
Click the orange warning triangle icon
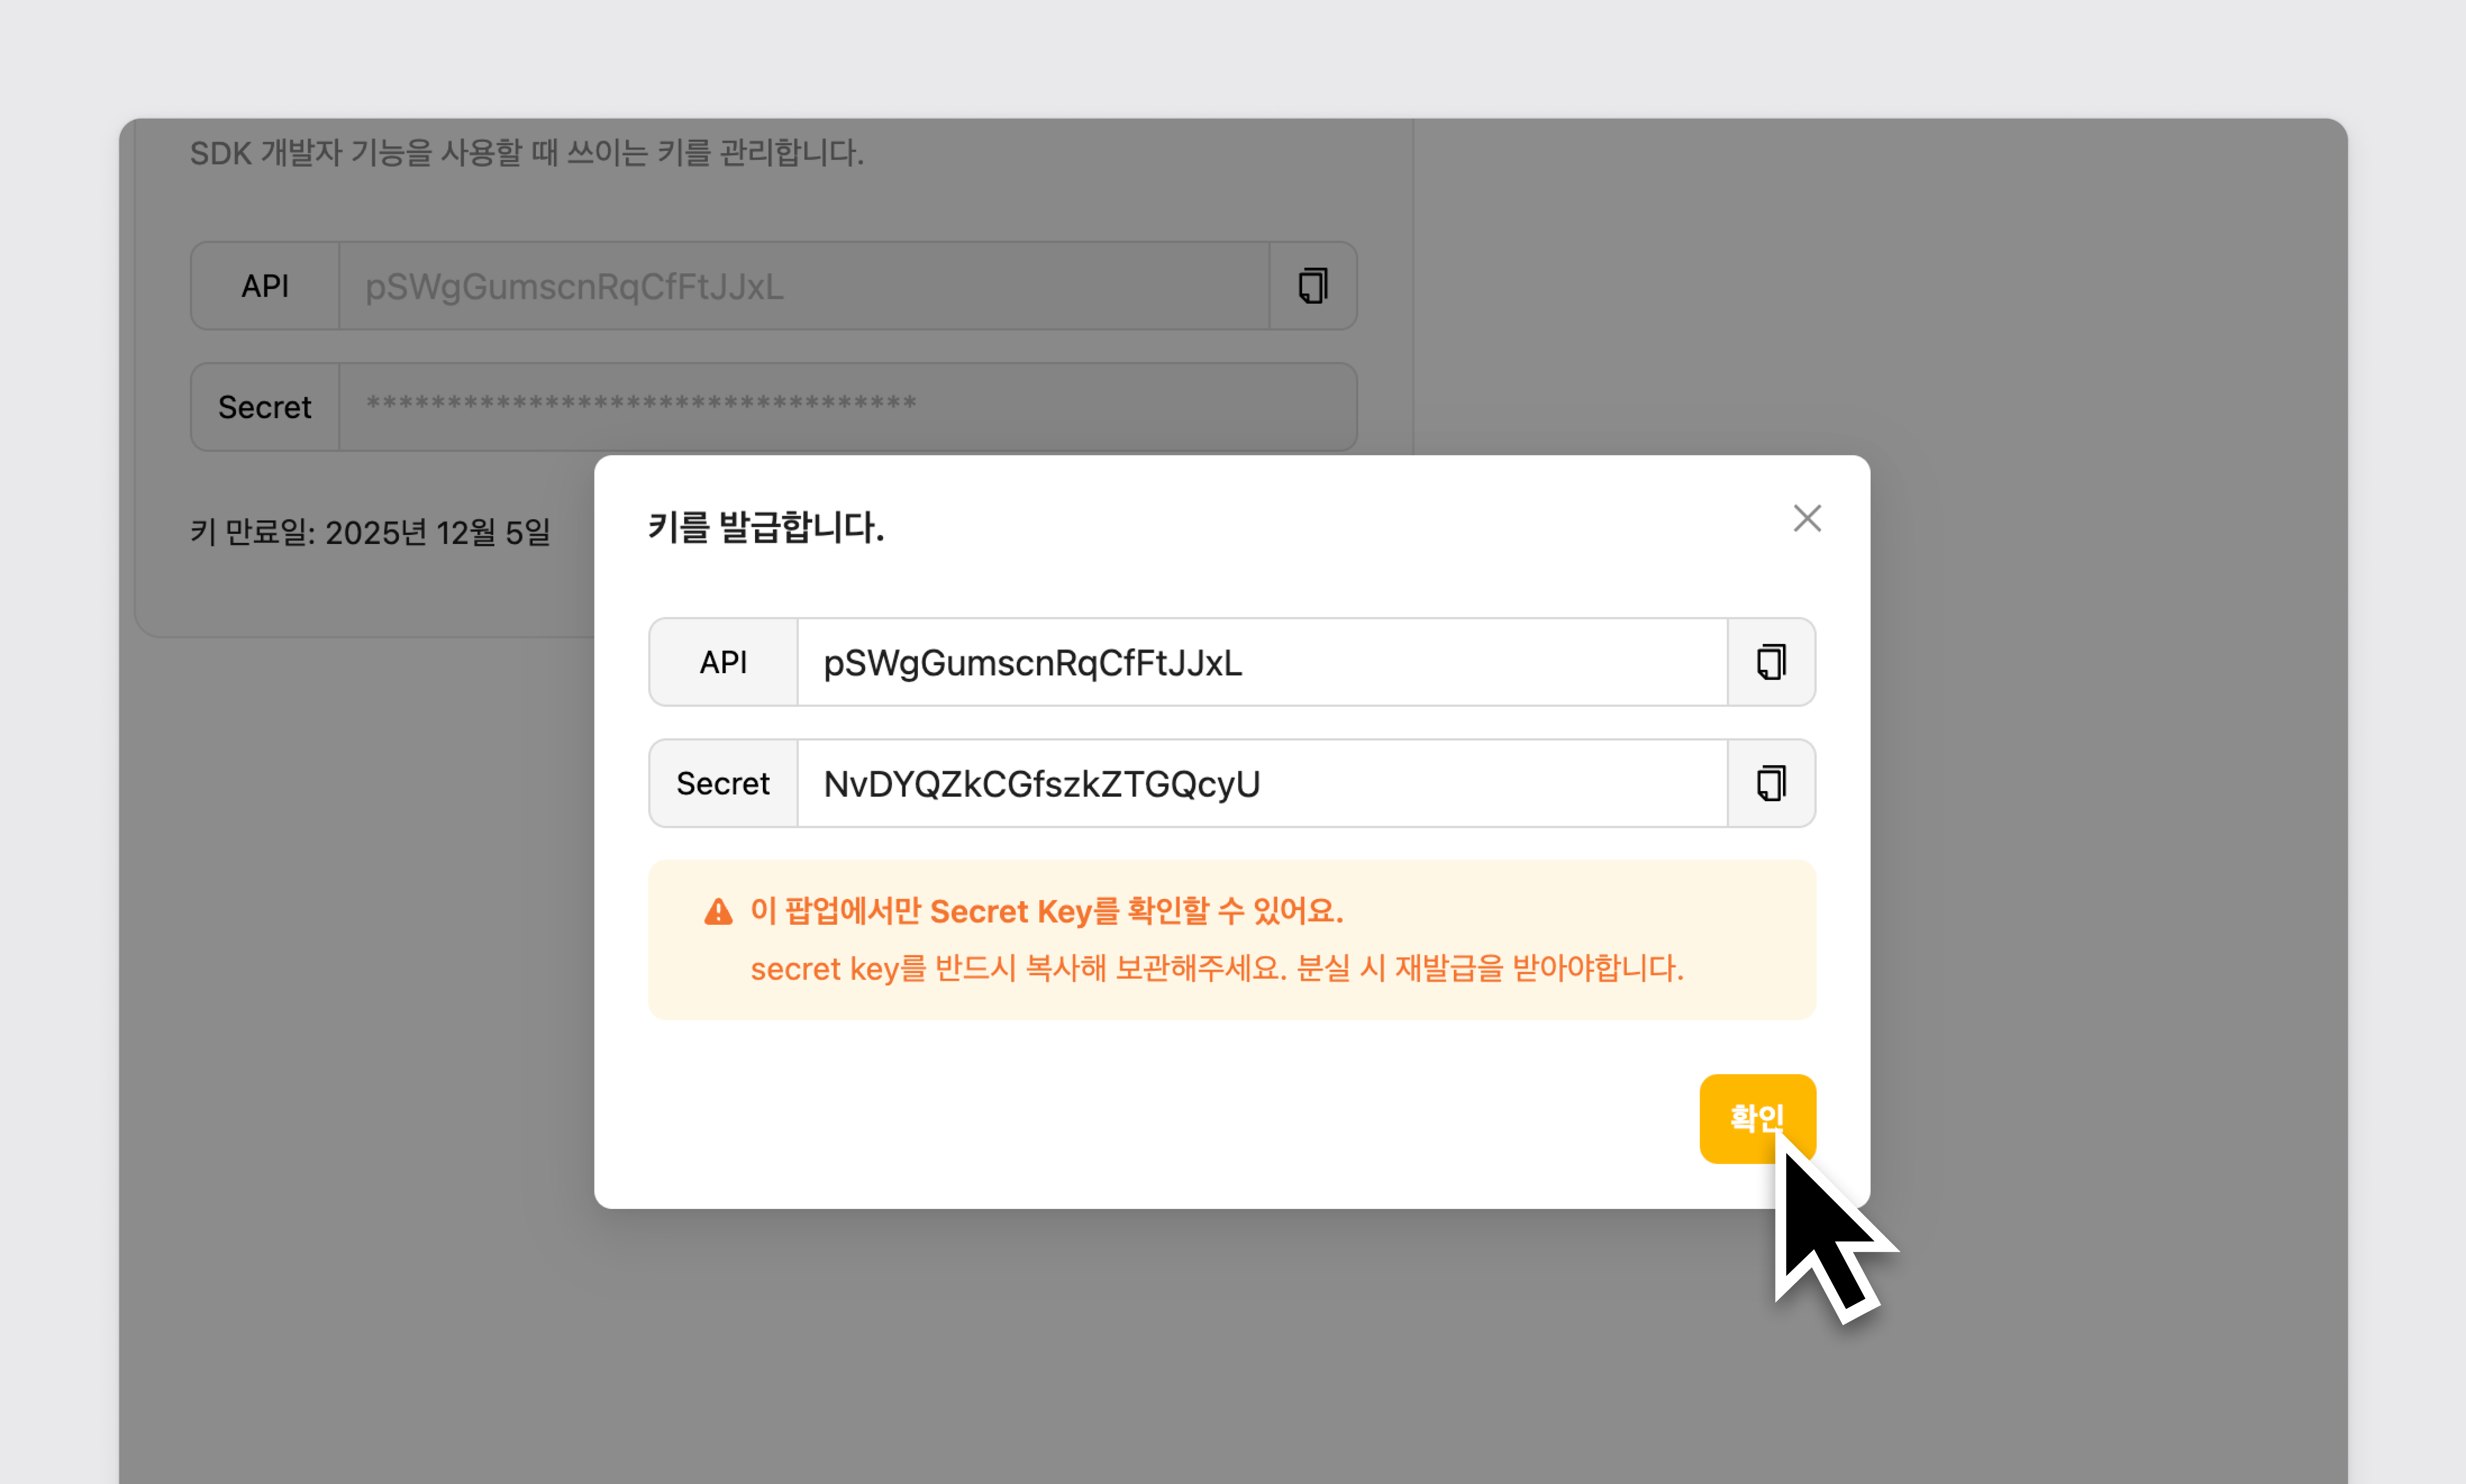718,912
